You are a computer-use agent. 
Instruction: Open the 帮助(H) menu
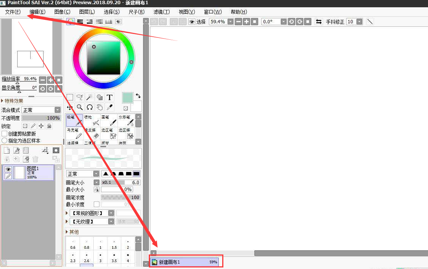pos(239,12)
